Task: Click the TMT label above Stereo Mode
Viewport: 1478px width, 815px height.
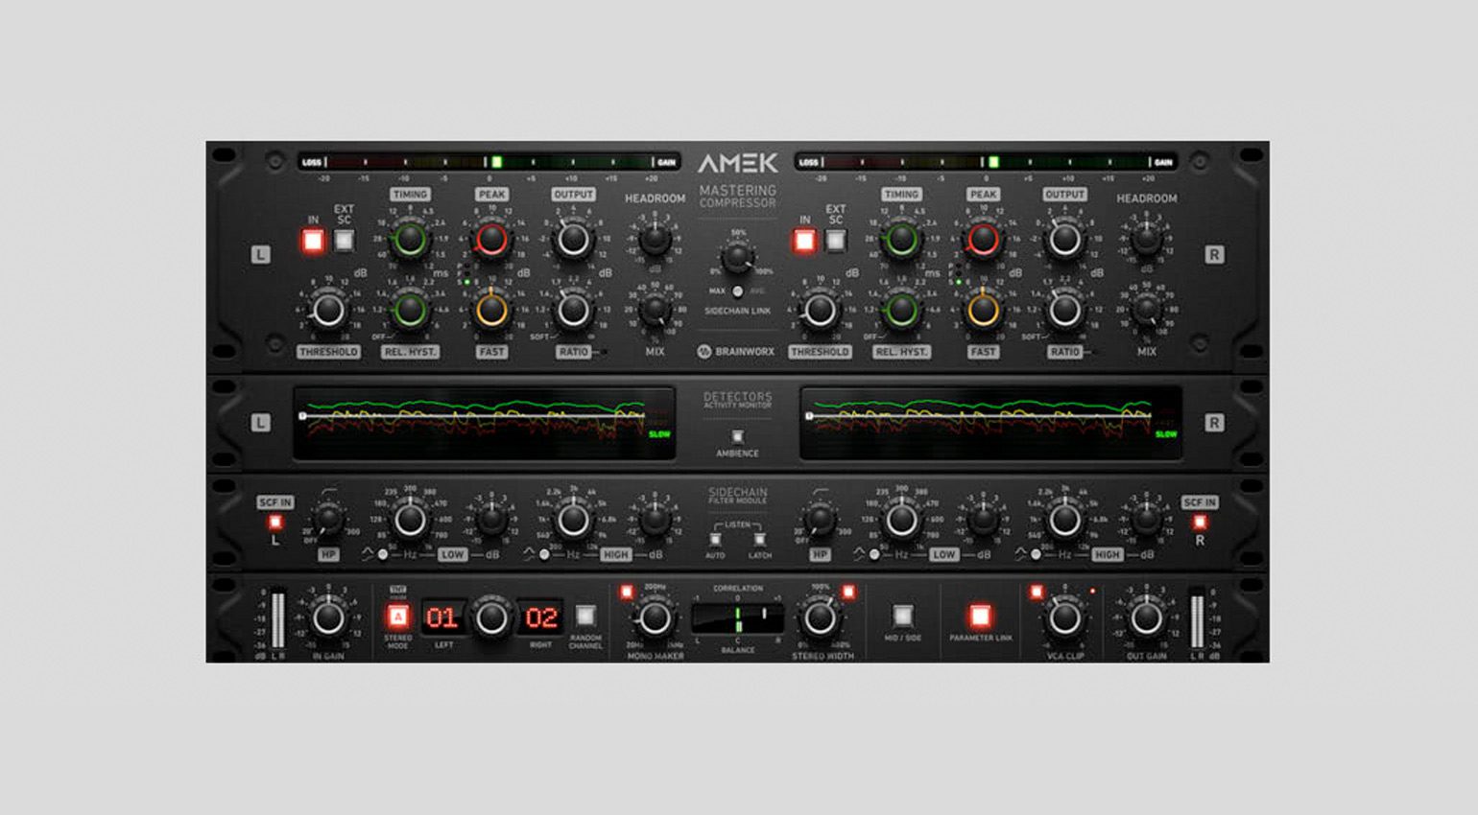Action: click(397, 591)
